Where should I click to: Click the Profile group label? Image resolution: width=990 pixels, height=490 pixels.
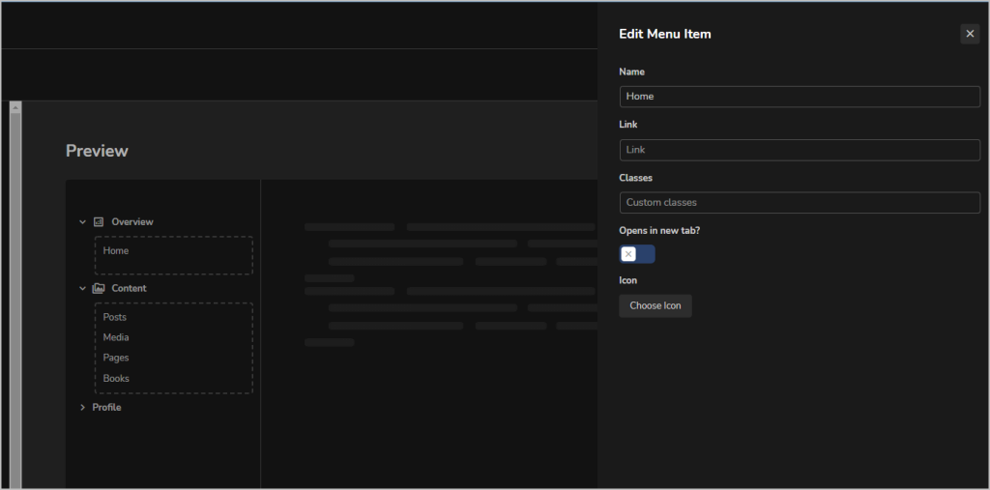click(x=106, y=407)
